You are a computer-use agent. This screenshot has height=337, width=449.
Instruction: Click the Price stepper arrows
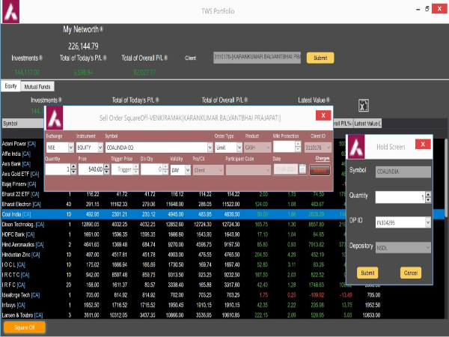click(106, 169)
